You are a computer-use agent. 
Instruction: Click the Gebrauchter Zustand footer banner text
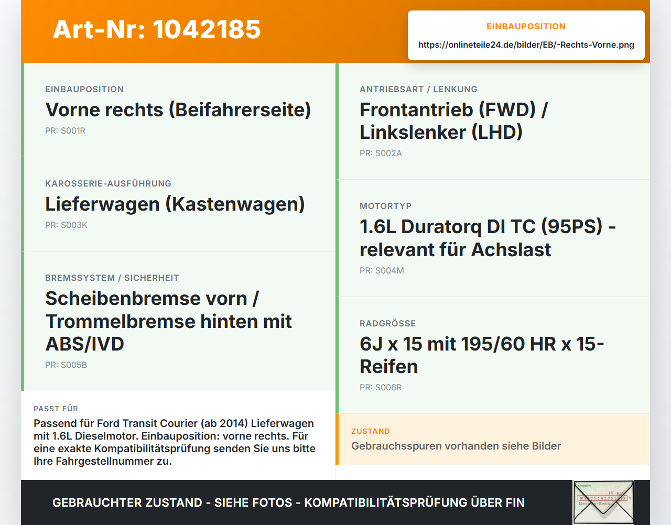[x=288, y=502]
